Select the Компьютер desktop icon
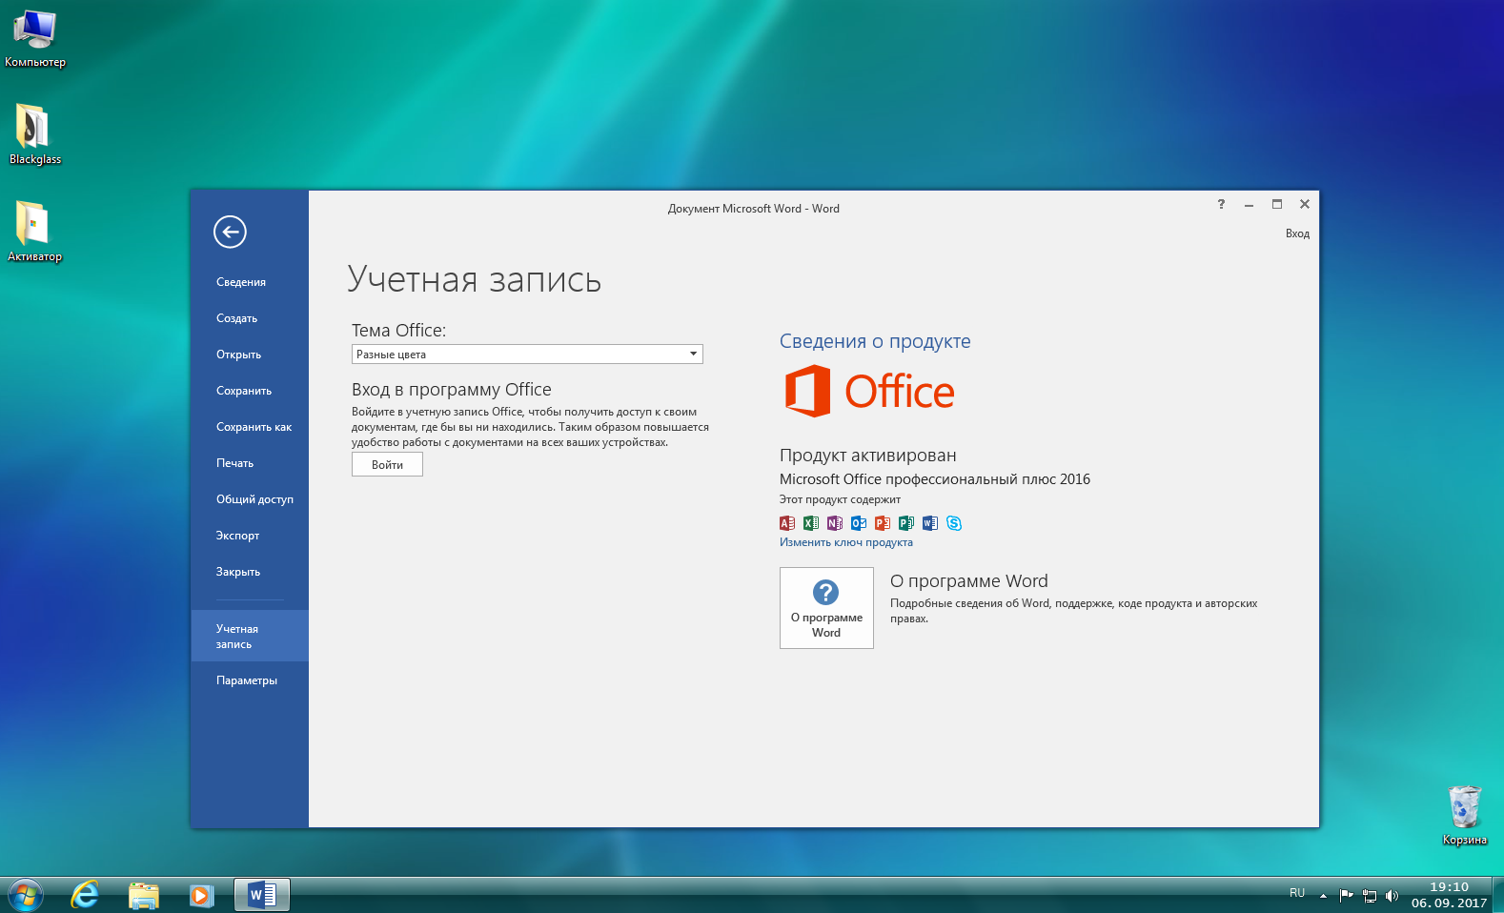 click(35, 39)
